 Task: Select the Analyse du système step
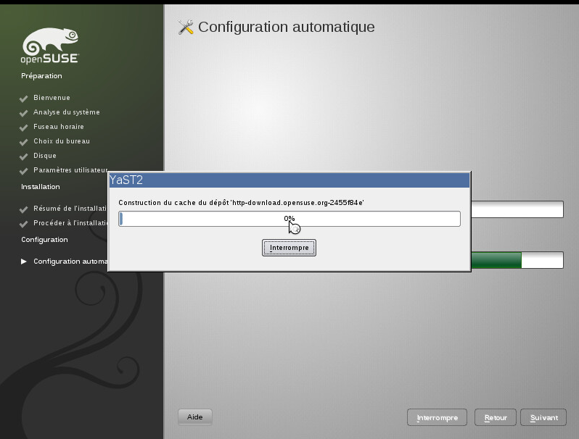tap(67, 112)
